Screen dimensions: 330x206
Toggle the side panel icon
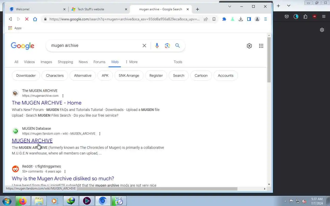pos(249,19)
